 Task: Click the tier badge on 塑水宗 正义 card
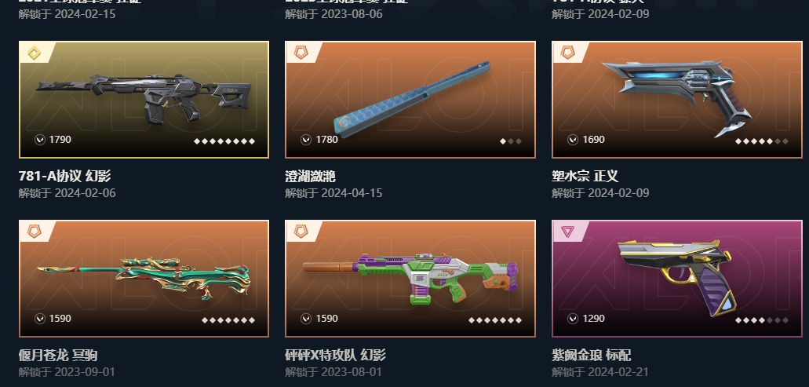(x=567, y=53)
